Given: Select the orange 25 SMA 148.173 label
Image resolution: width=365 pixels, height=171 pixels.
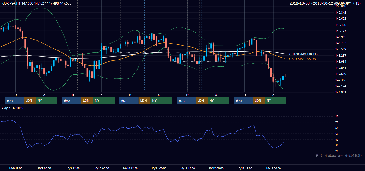Looking at the screenshot, I should click(x=302, y=59).
